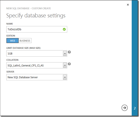Viewport: 139px width, 117px height.
Task: Click the NAME label
Action: click(x=10, y=24)
